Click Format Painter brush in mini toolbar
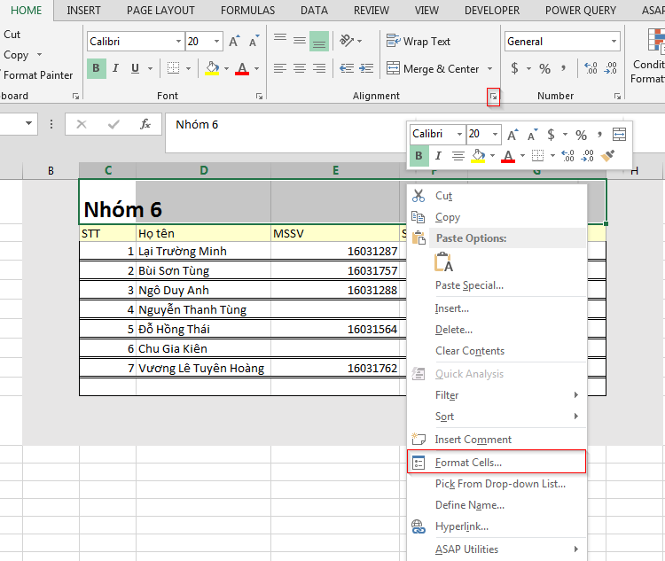665x561 pixels. tap(607, 156)
